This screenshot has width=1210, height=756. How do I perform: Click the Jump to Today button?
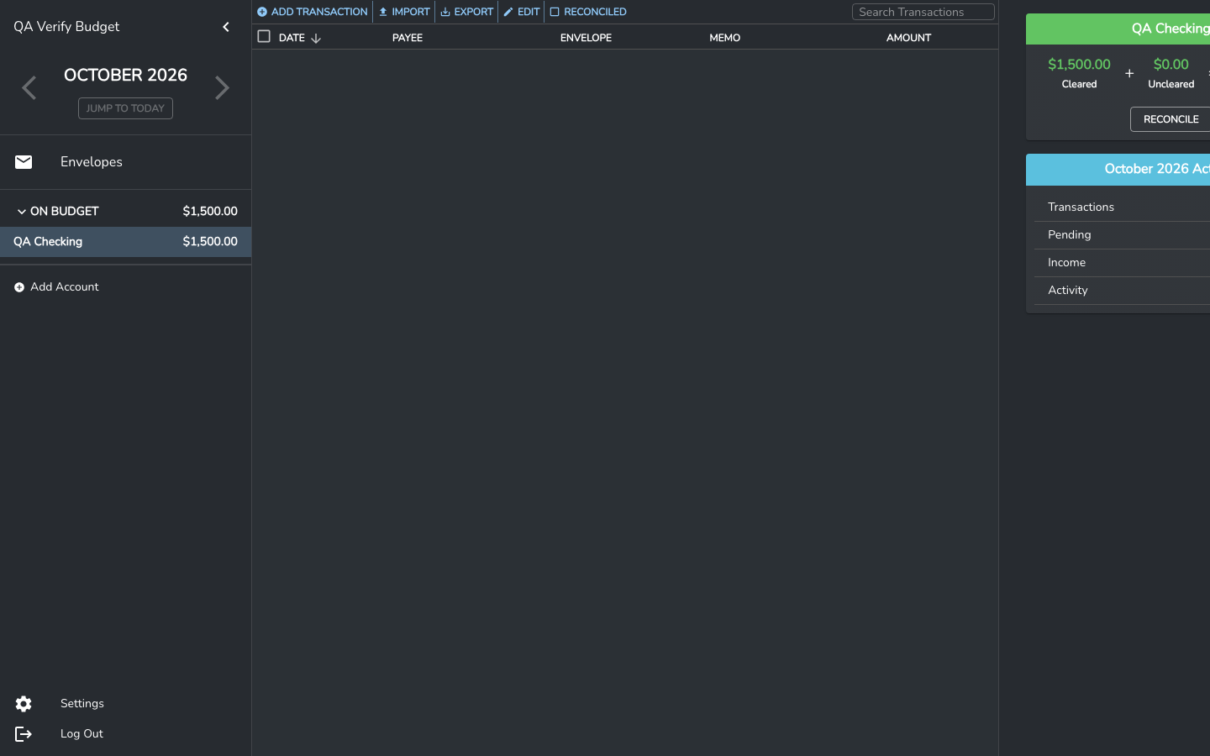125,108
